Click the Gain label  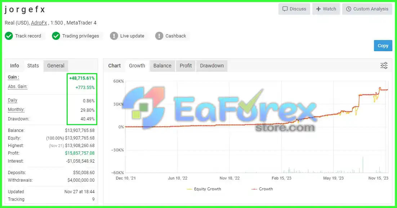[x=13, y=77]
